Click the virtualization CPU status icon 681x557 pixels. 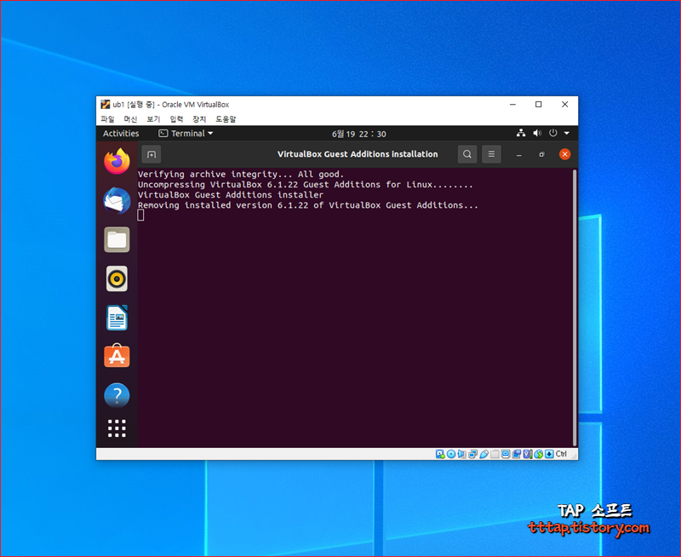(x=528, y=454)
